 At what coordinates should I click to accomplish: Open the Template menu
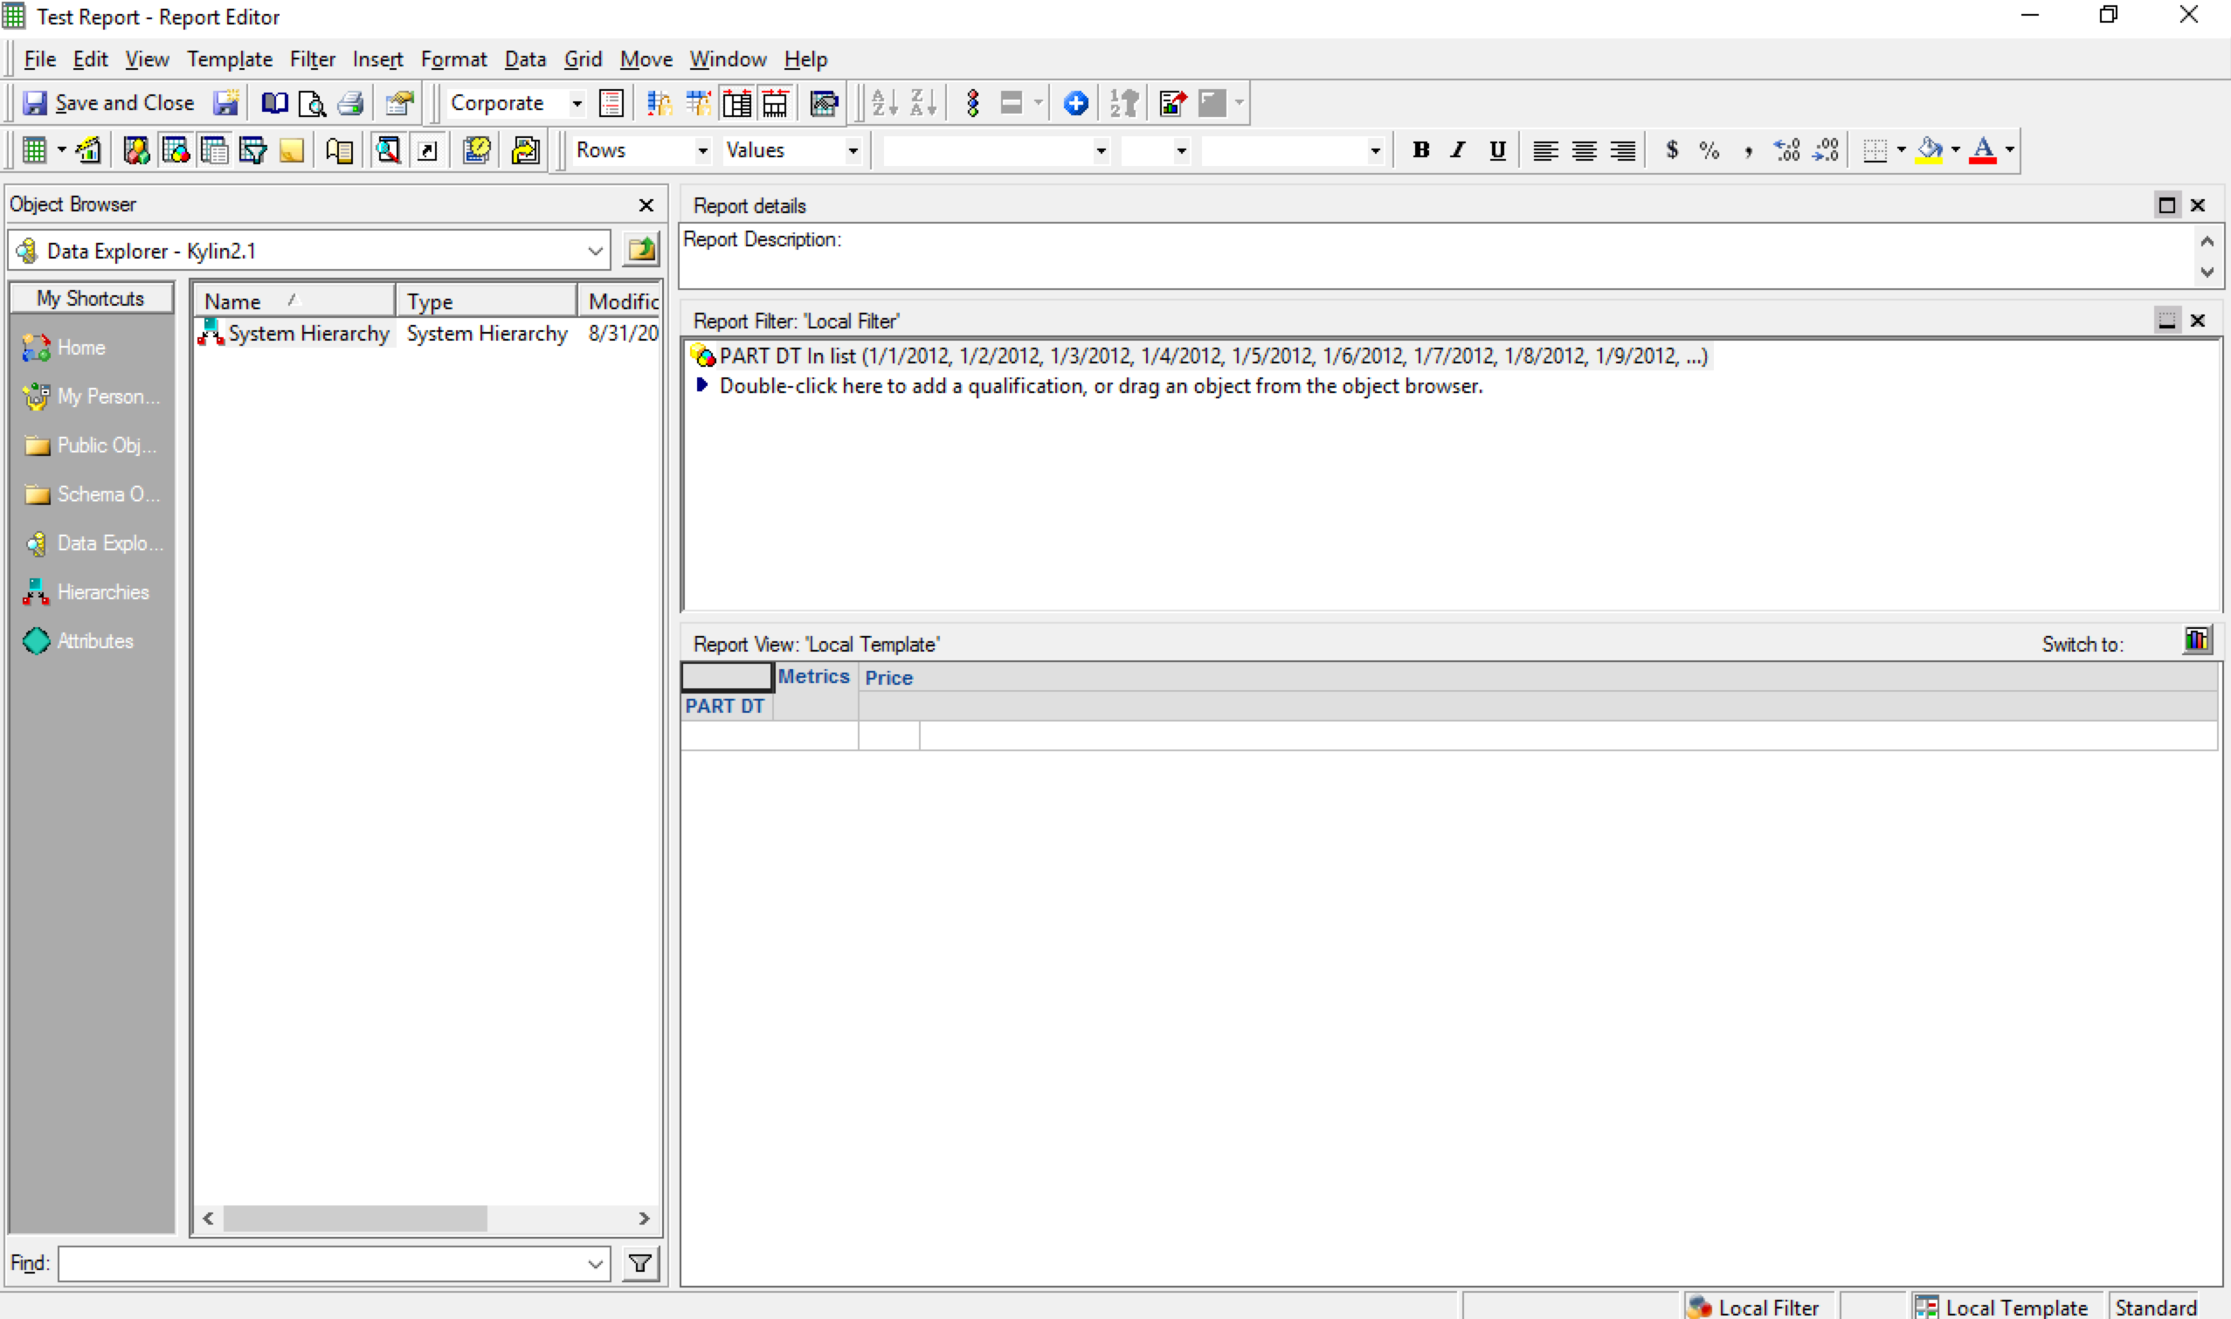coord(230,59)
